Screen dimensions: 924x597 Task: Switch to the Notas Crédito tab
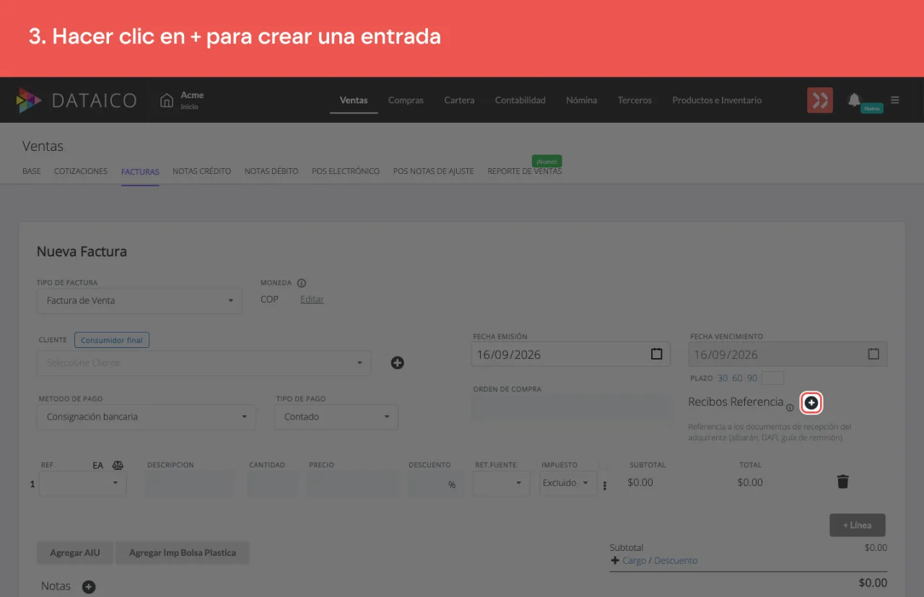tap(202, 172)
